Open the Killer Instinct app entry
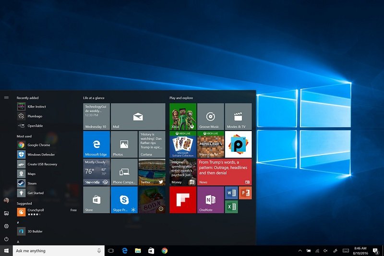Image resolution: width=384 pixels, height=256 pixels. (x=47, y=107)
